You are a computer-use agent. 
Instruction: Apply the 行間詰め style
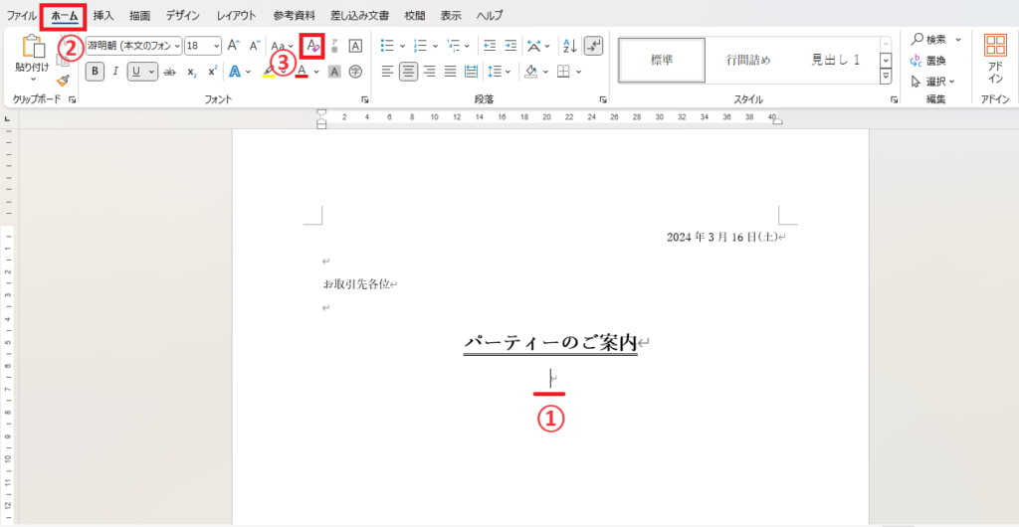pos(748,61)
